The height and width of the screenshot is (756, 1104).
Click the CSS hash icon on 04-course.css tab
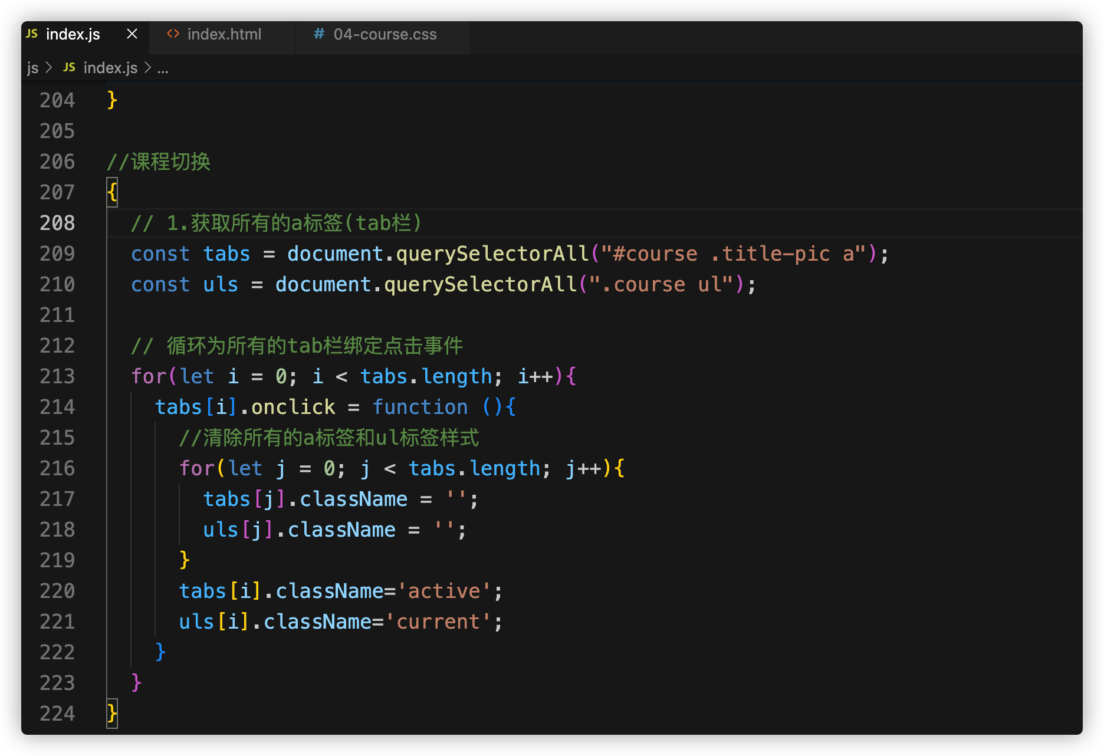click(x=319, y=34)
